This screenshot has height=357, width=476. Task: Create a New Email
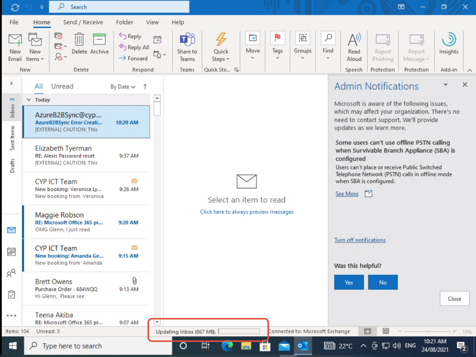[15, 47]
